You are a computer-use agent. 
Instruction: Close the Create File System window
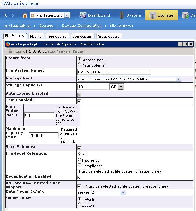pos(191,44)
